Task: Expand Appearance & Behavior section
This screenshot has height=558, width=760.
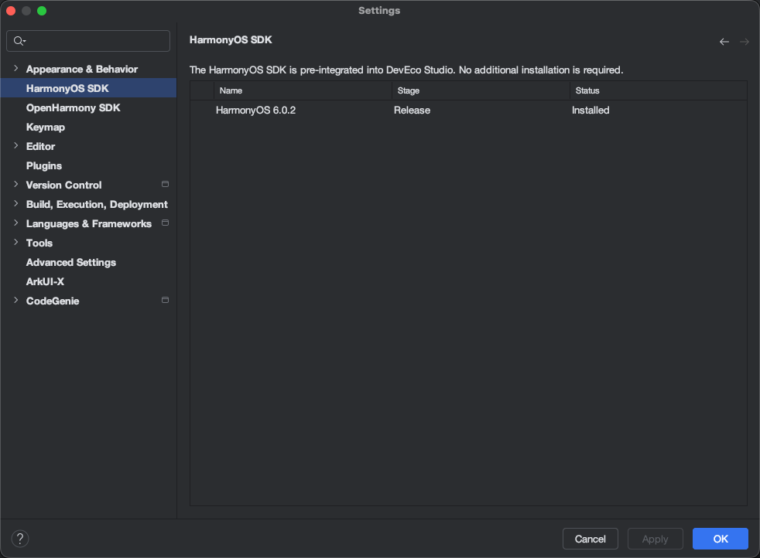Action: click(x=16, y=69)
